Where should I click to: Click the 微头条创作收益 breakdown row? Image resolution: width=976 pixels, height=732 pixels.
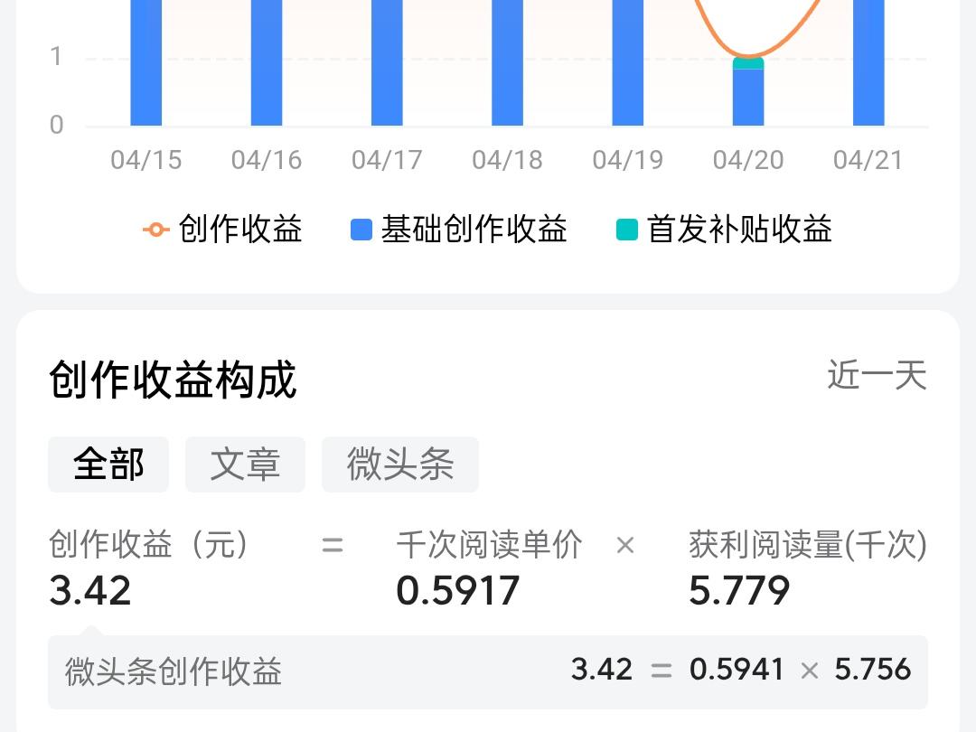(x=488, y=671)
